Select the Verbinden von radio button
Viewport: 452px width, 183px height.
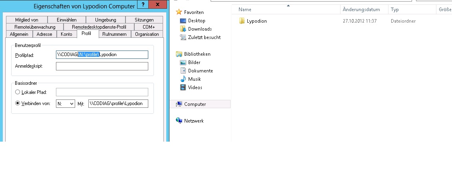[x=18, y=103]
